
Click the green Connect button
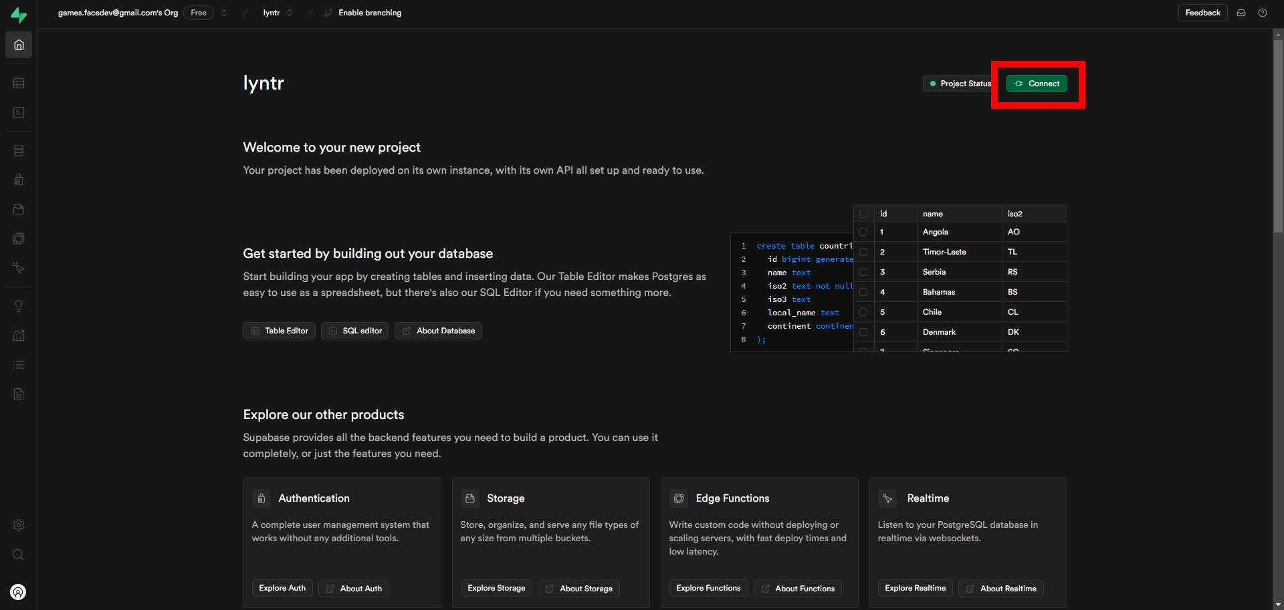click(x=1037, y=84)
